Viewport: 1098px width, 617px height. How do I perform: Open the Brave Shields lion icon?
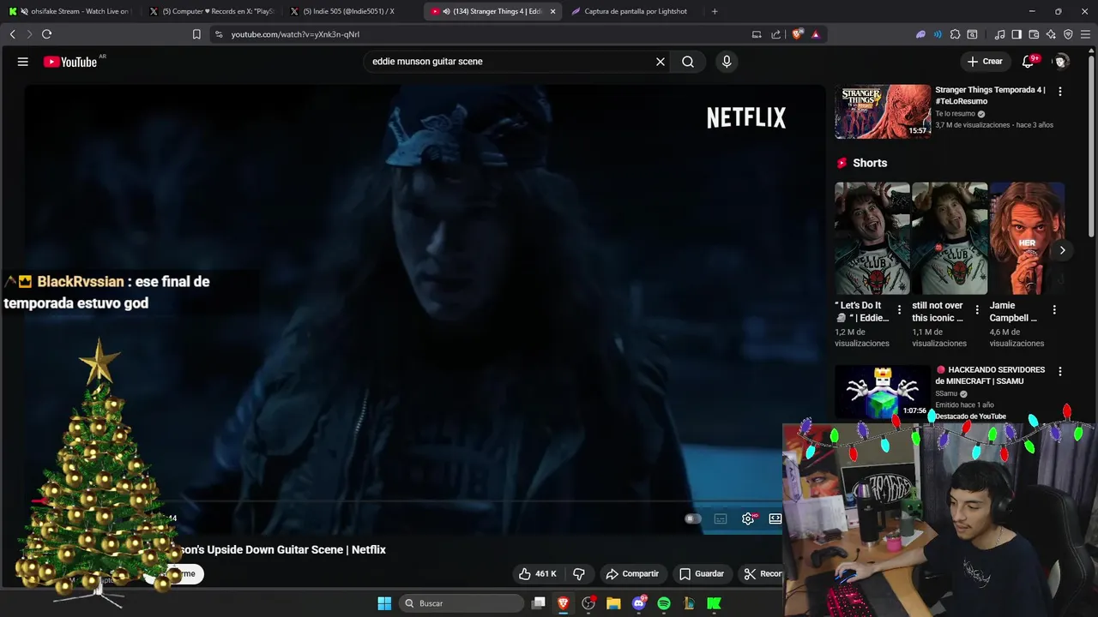coord(797,34)
